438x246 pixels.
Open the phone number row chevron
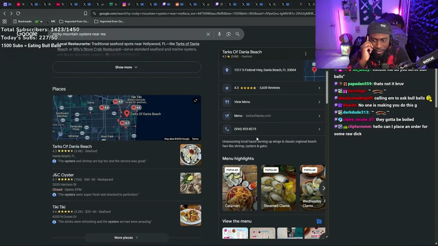(319, 129)
